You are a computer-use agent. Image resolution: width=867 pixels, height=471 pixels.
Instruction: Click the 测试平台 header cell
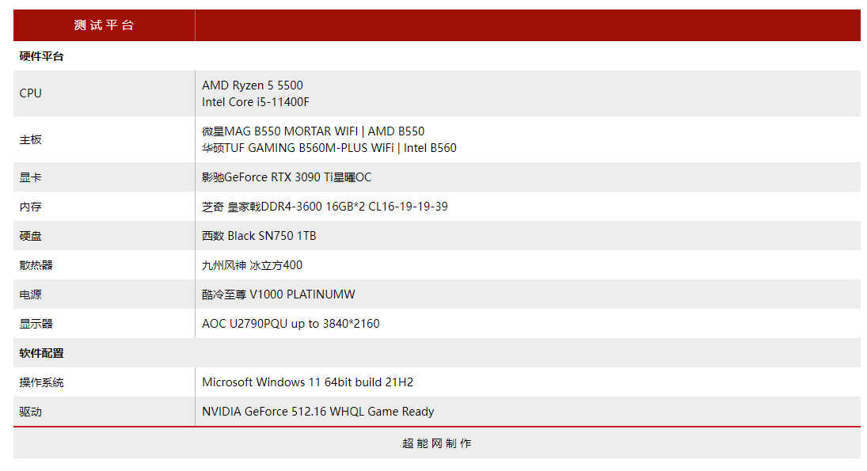coord(104,25)
